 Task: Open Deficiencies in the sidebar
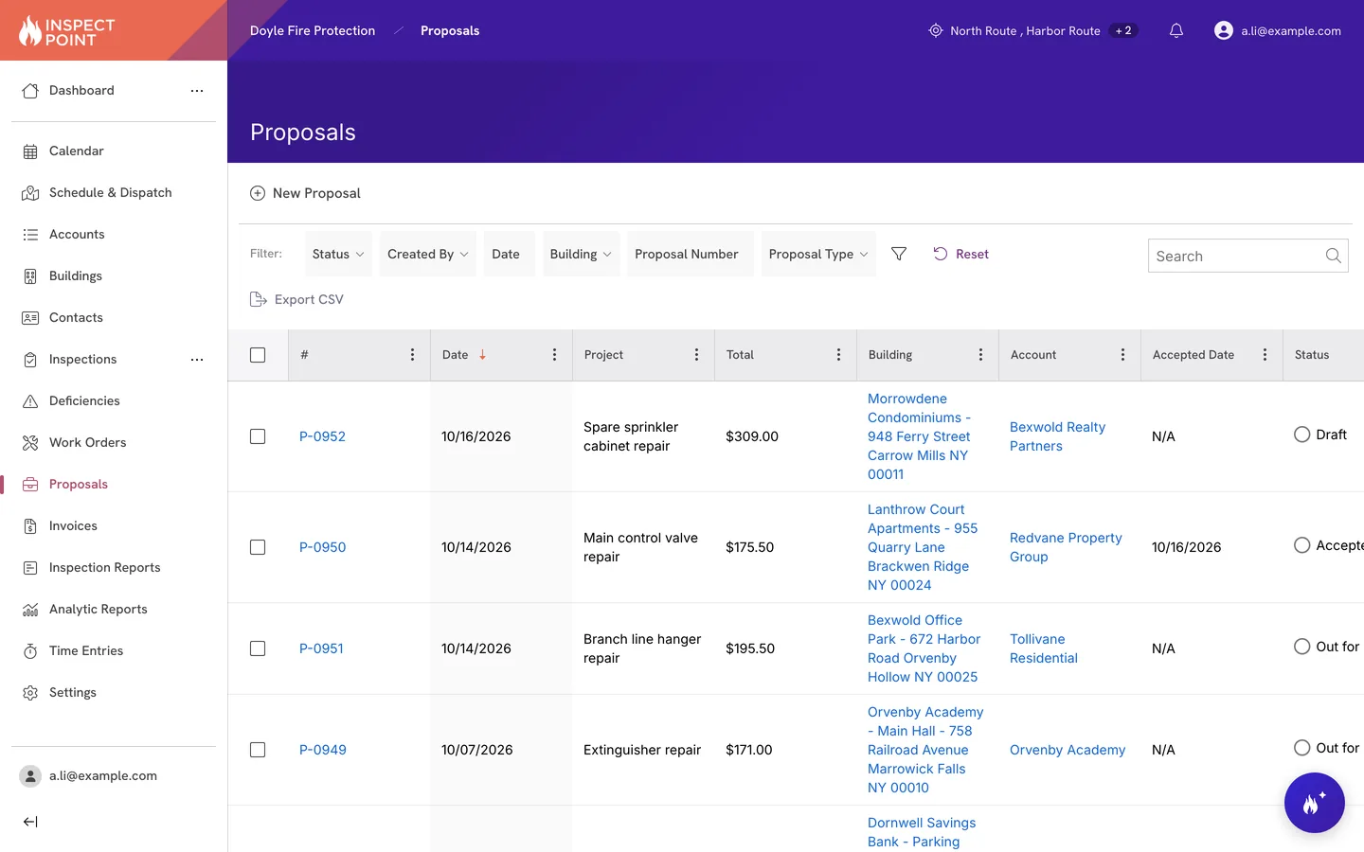pos(84,401)
